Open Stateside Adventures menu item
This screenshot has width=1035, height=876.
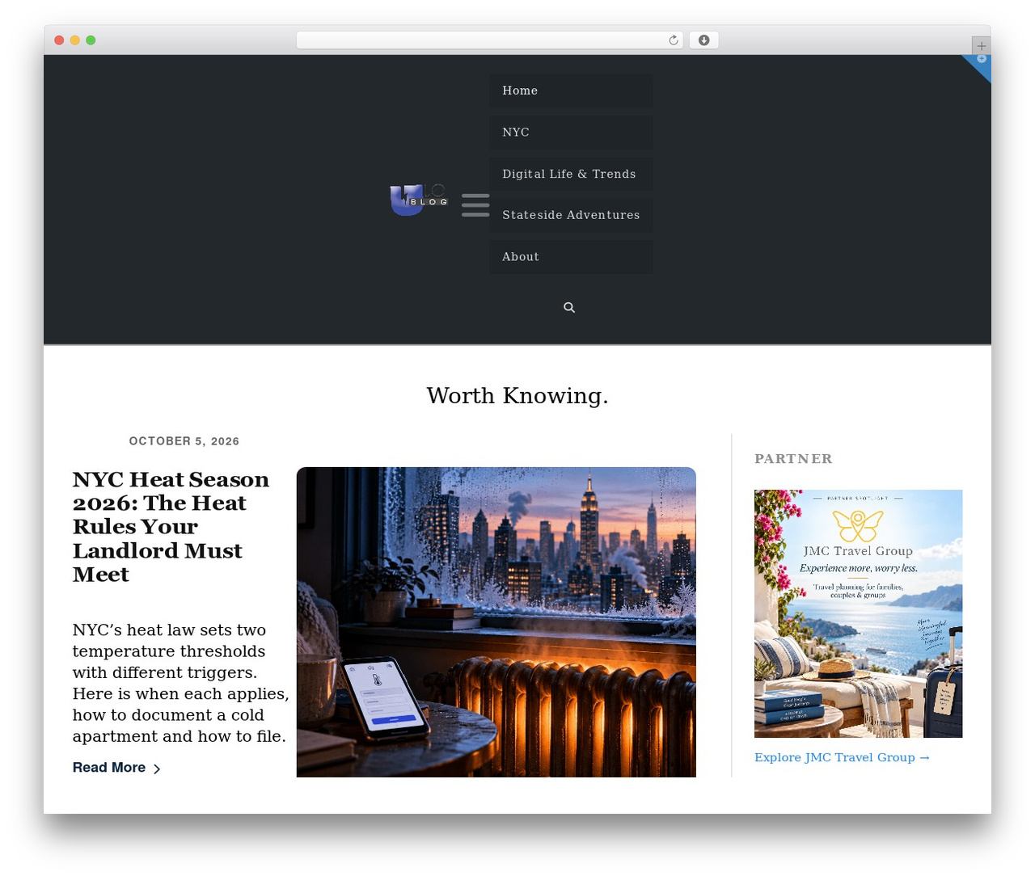[571, 215]
